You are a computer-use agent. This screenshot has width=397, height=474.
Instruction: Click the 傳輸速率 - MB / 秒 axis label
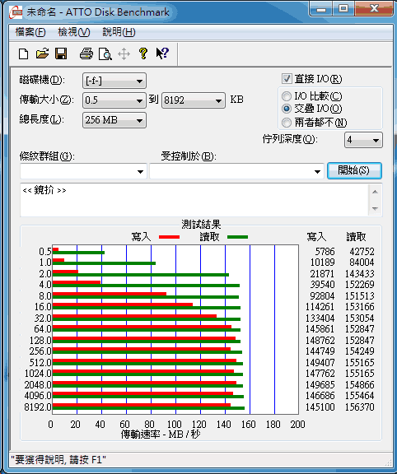[x=161, y=434]
